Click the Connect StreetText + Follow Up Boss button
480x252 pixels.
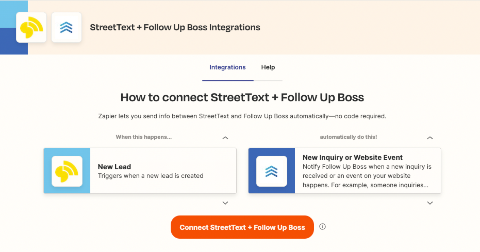pos(242,227)
